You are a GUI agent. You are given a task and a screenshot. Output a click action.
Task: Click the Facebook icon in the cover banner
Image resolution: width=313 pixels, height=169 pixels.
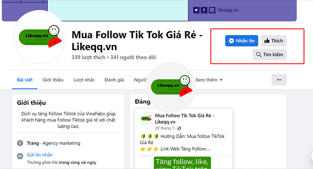204,10
